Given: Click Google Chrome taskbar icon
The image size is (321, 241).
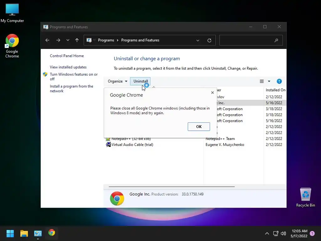Looking at the screenshot, I should [x=52, y=233].
